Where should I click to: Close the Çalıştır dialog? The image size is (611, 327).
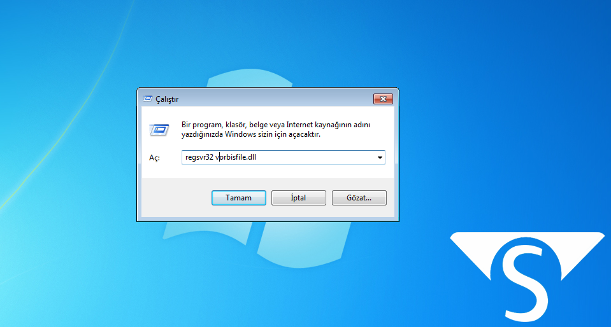click(383, 99)
